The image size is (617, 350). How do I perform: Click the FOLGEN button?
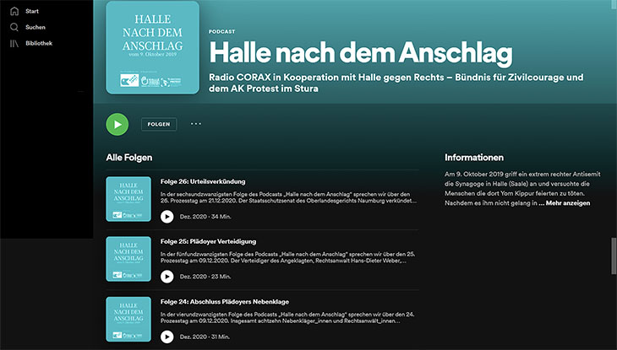click(159, 124)
